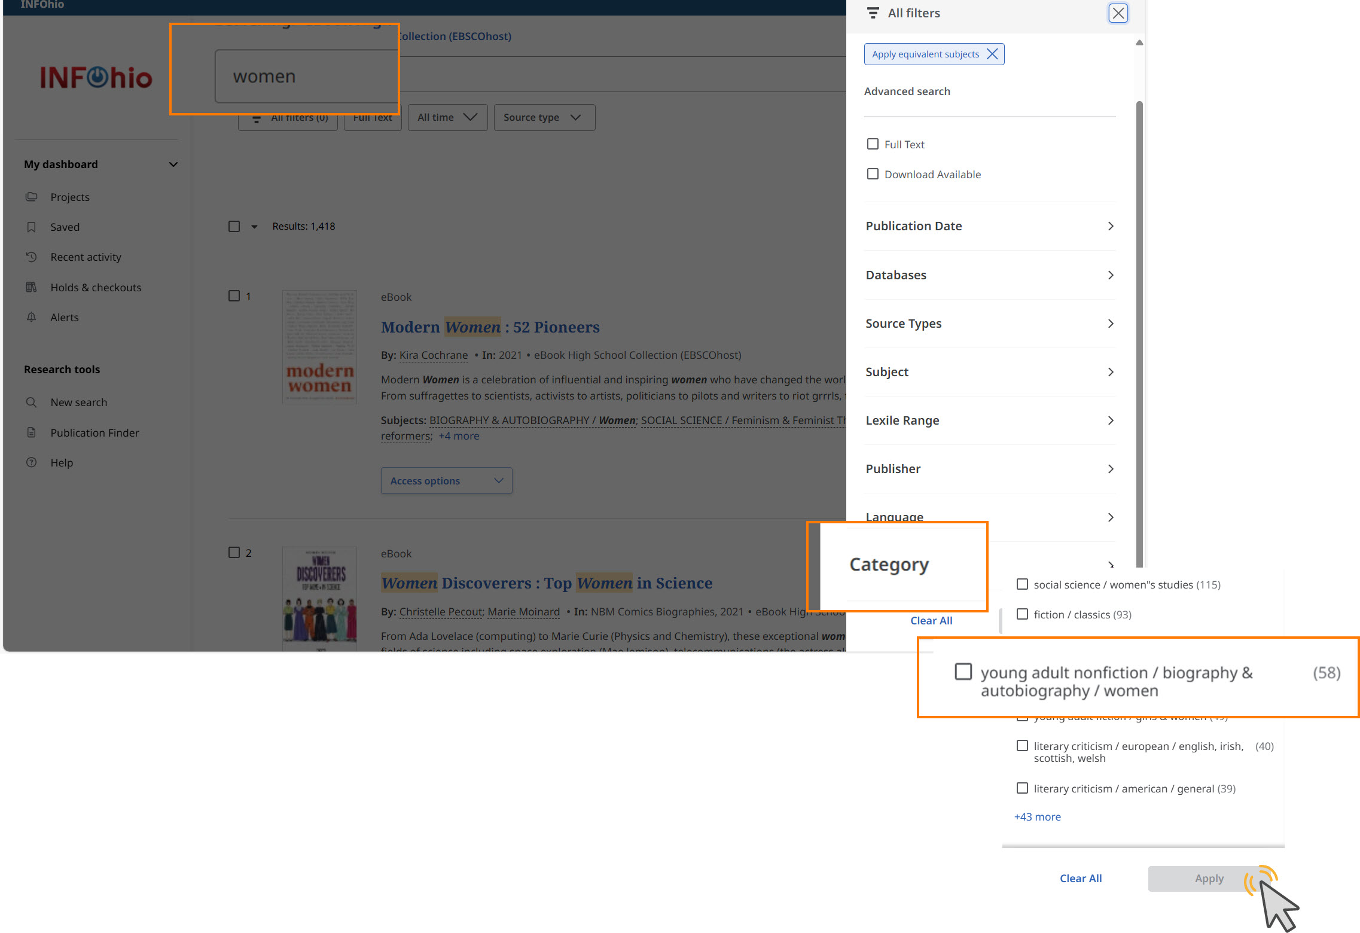Screen dimensions: 1360x933
Task: Open author Marie Moinard link
Action: coord(523,612)
